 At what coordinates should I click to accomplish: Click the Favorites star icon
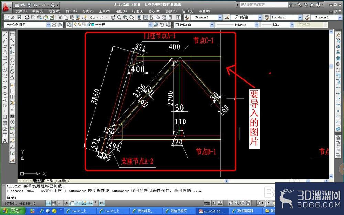click(x=312, y=4)
